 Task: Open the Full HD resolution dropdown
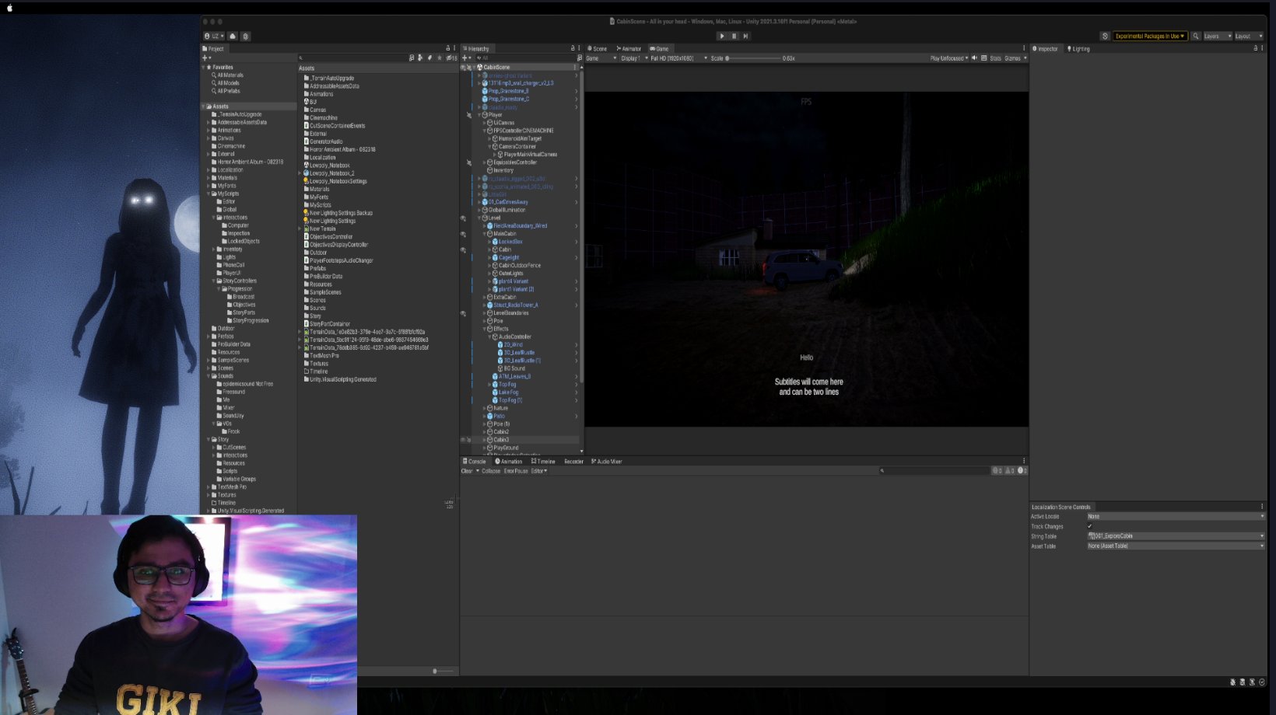678,58
